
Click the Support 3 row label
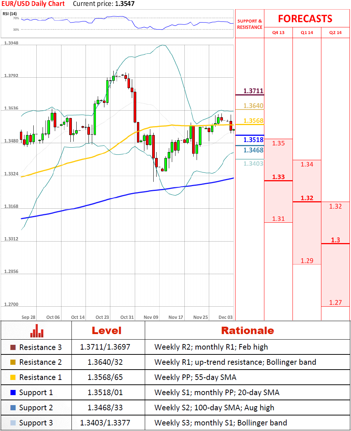point(36,423)
